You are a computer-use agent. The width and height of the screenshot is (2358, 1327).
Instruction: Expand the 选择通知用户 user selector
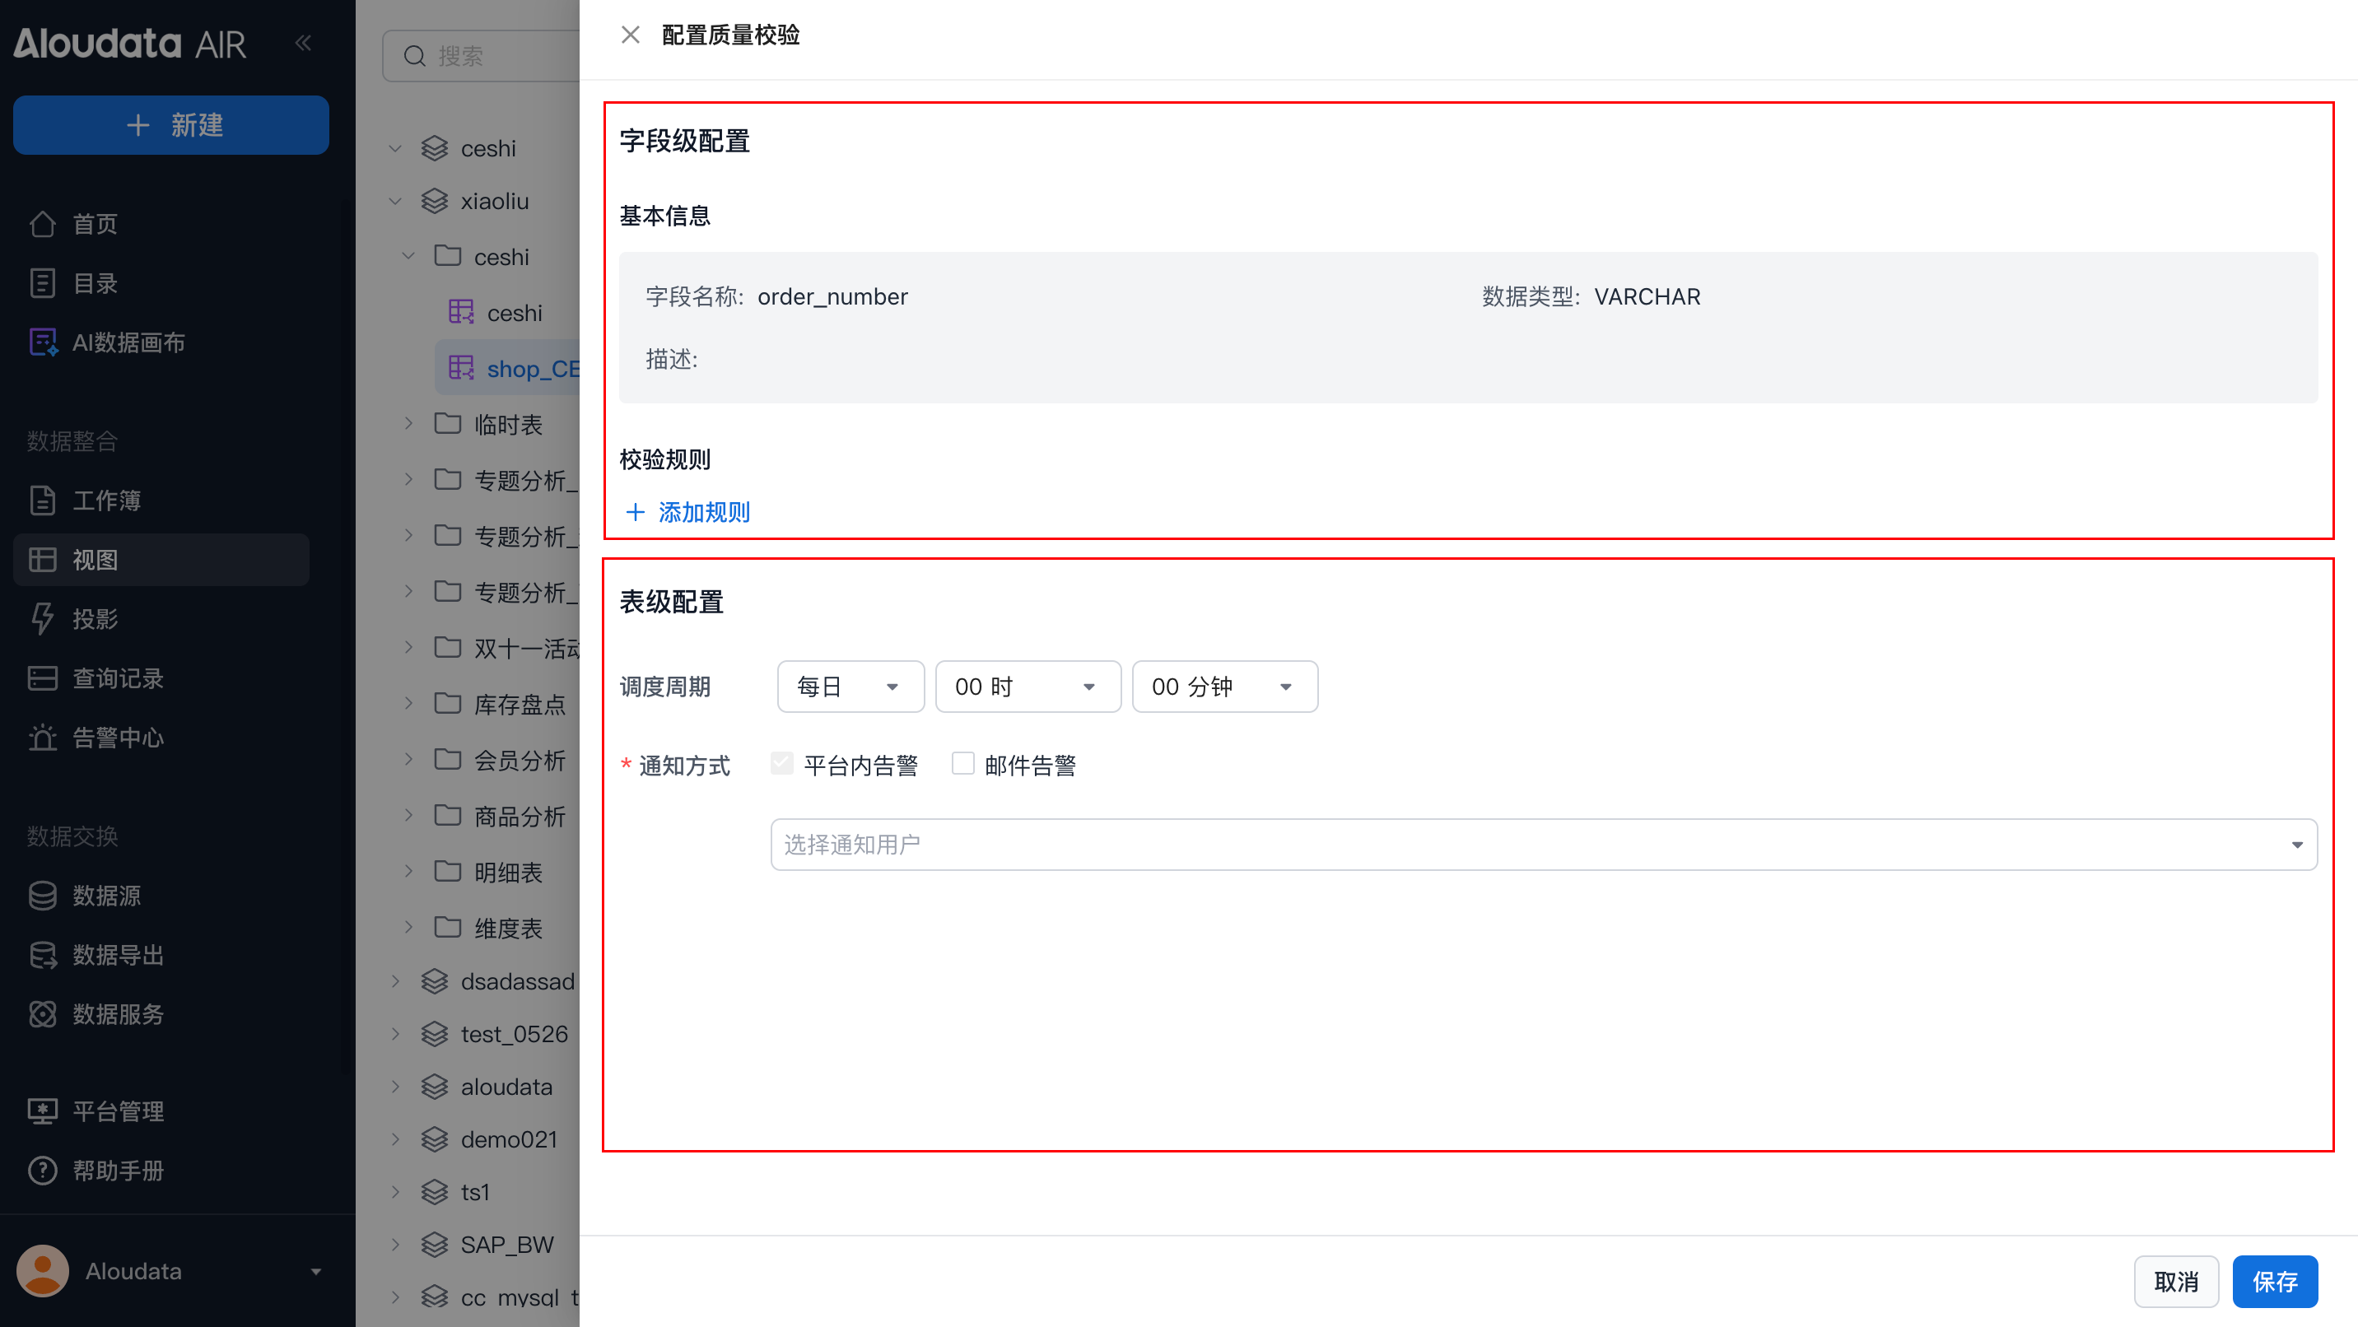point(1543,844)
